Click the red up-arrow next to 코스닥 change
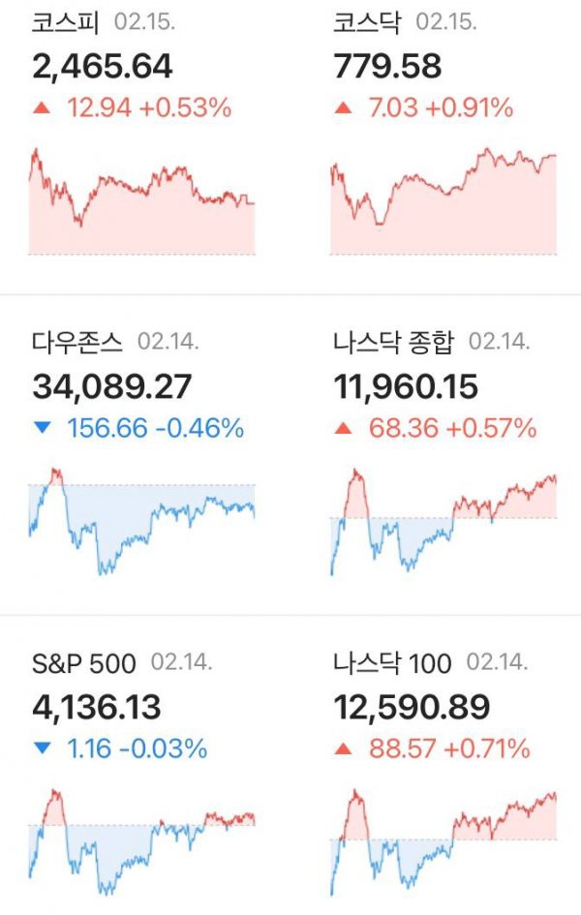The width and height of the screenshot is (581, 915). point(343,107)
